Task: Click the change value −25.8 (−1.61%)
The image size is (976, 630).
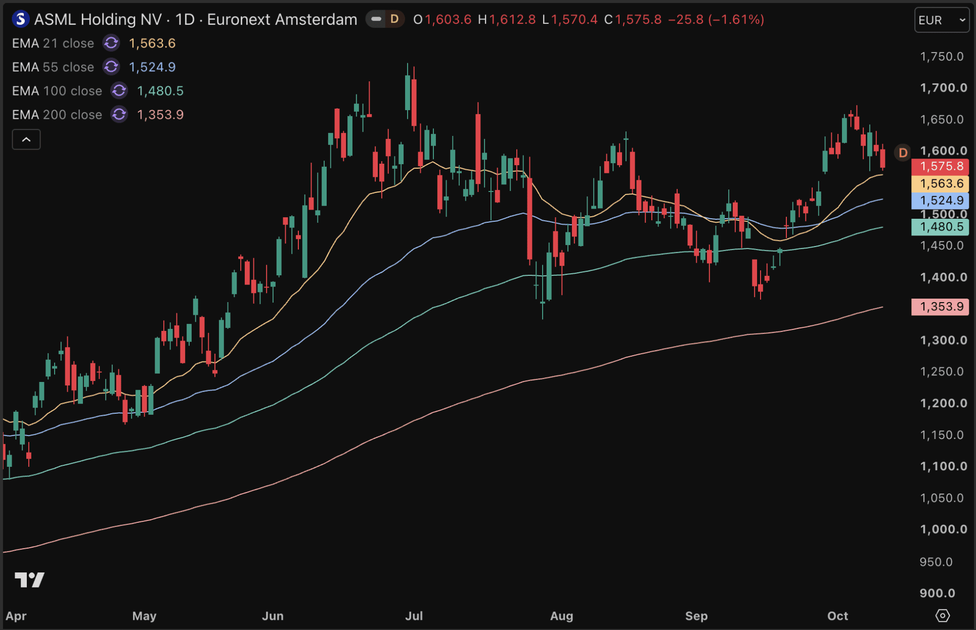Action: (716, 20)
